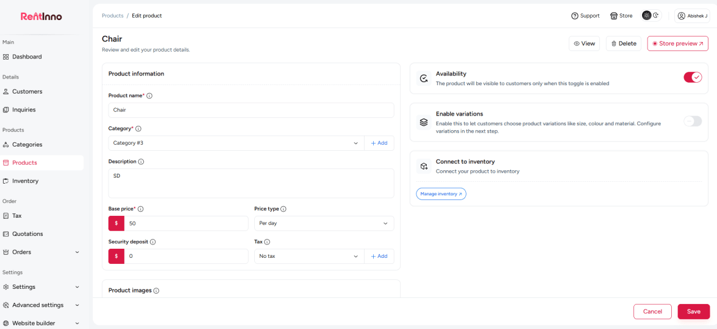Turn off the Availability toggle
Image resolution: width=717 pixels, height=329 pixels.
click(693, 78)
